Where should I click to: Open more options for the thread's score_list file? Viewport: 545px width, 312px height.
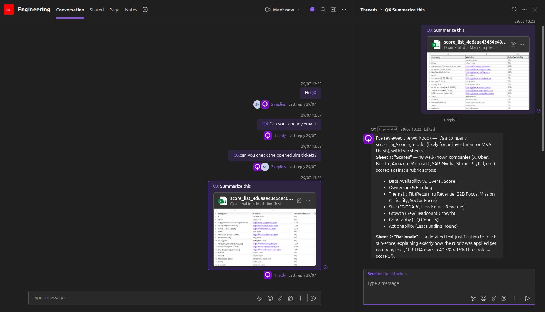tap(522, 44)
